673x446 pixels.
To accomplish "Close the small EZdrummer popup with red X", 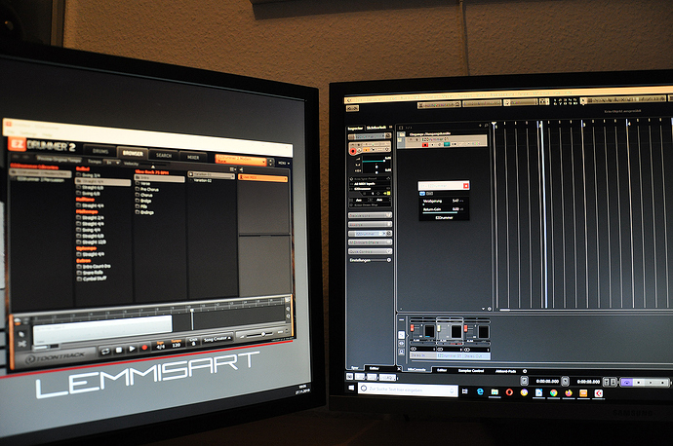I will click(465, 186).
